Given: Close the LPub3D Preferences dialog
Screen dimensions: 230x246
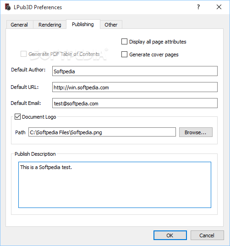Looking at the screenshot, I should coord(219,7).
